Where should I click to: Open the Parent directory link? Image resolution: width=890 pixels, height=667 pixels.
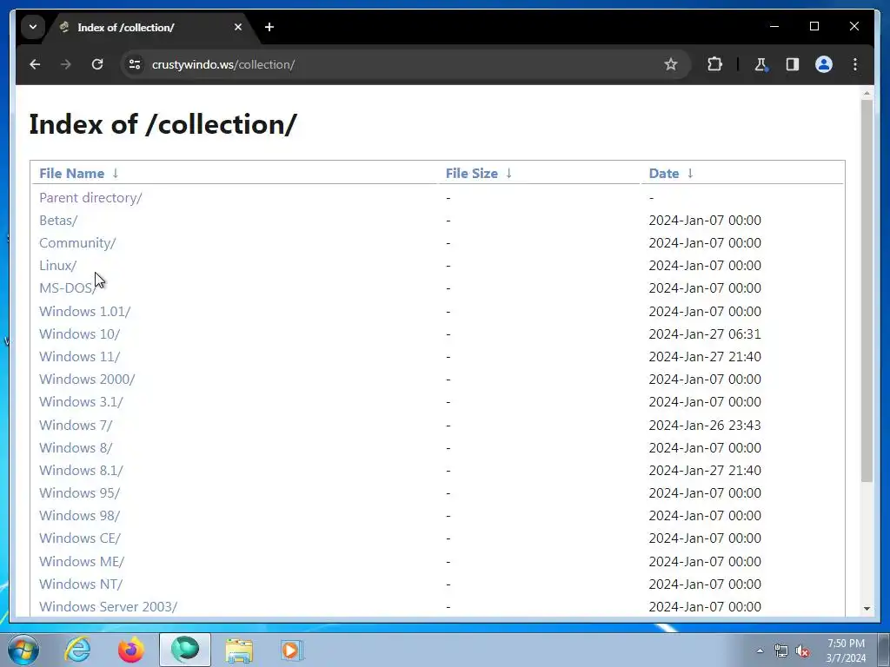pyautogui.click(x=90, y=198)
